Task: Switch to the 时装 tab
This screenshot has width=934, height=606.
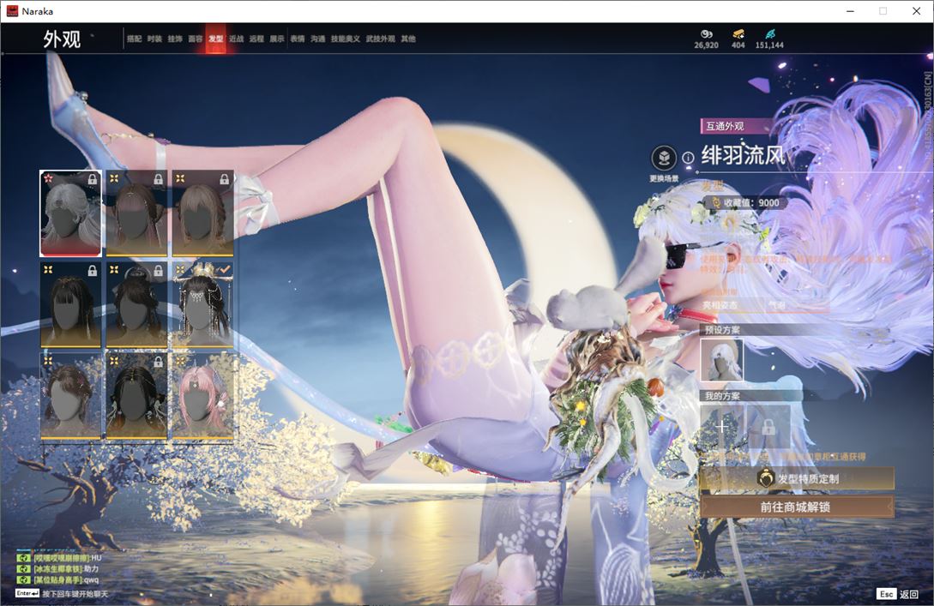Action: [154, 39]
